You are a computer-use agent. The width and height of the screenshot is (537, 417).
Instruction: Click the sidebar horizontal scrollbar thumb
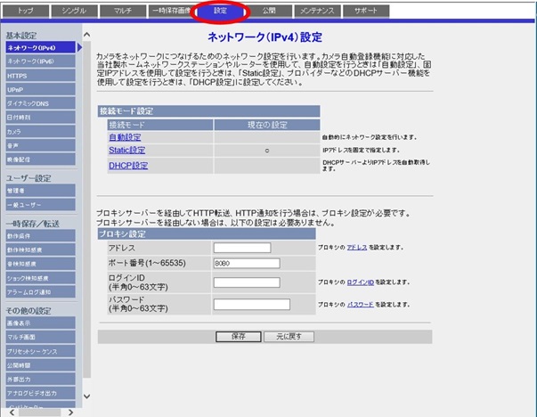click(x=40, y=413)
